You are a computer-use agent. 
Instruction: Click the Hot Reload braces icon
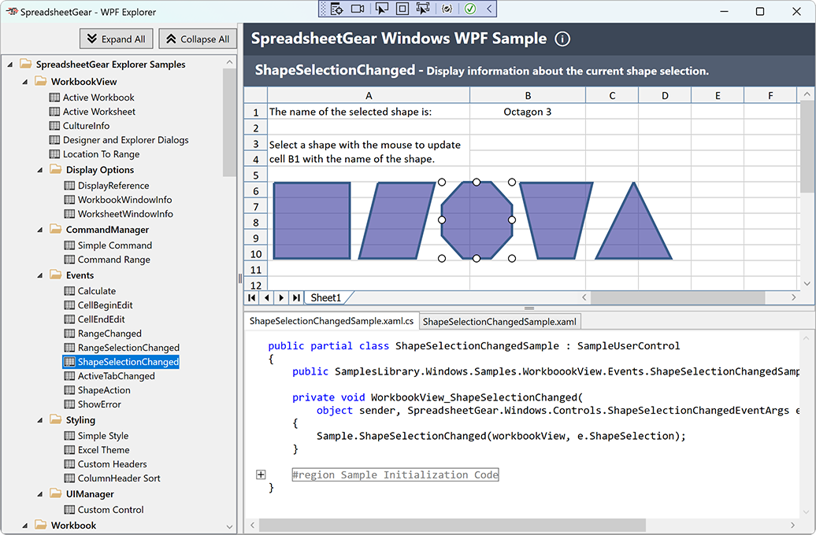point(447,9)
